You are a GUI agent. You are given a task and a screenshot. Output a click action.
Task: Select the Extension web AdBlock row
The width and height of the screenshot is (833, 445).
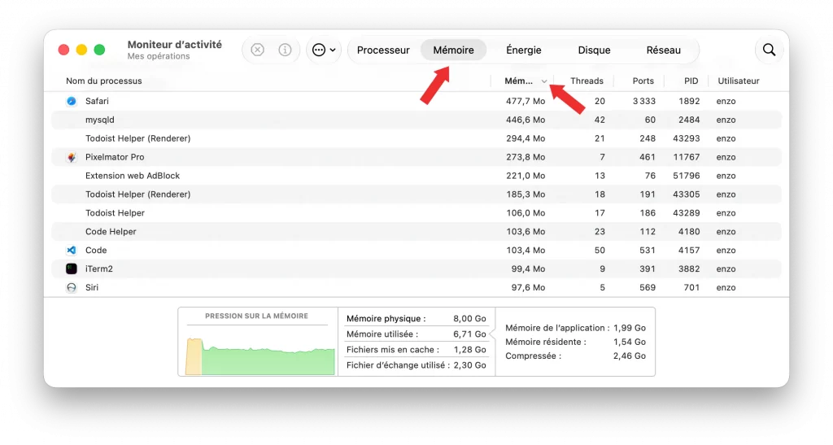pos(416,175)
